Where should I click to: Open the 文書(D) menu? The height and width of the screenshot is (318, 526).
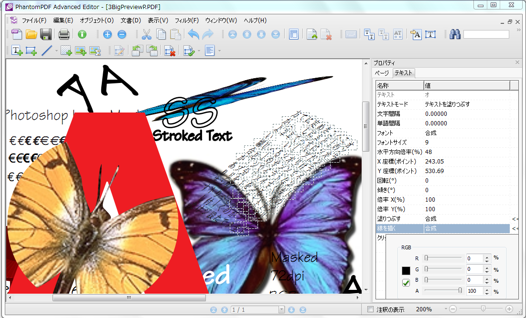[x=131, y=21]
